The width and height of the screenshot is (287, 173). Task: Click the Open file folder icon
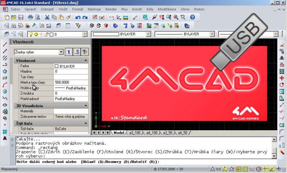click(x=14, y=17)
